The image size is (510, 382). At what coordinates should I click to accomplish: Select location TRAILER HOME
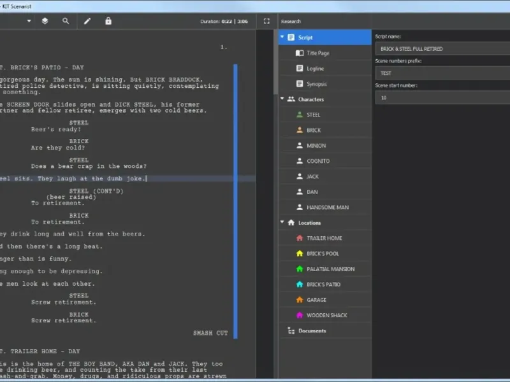325,238
